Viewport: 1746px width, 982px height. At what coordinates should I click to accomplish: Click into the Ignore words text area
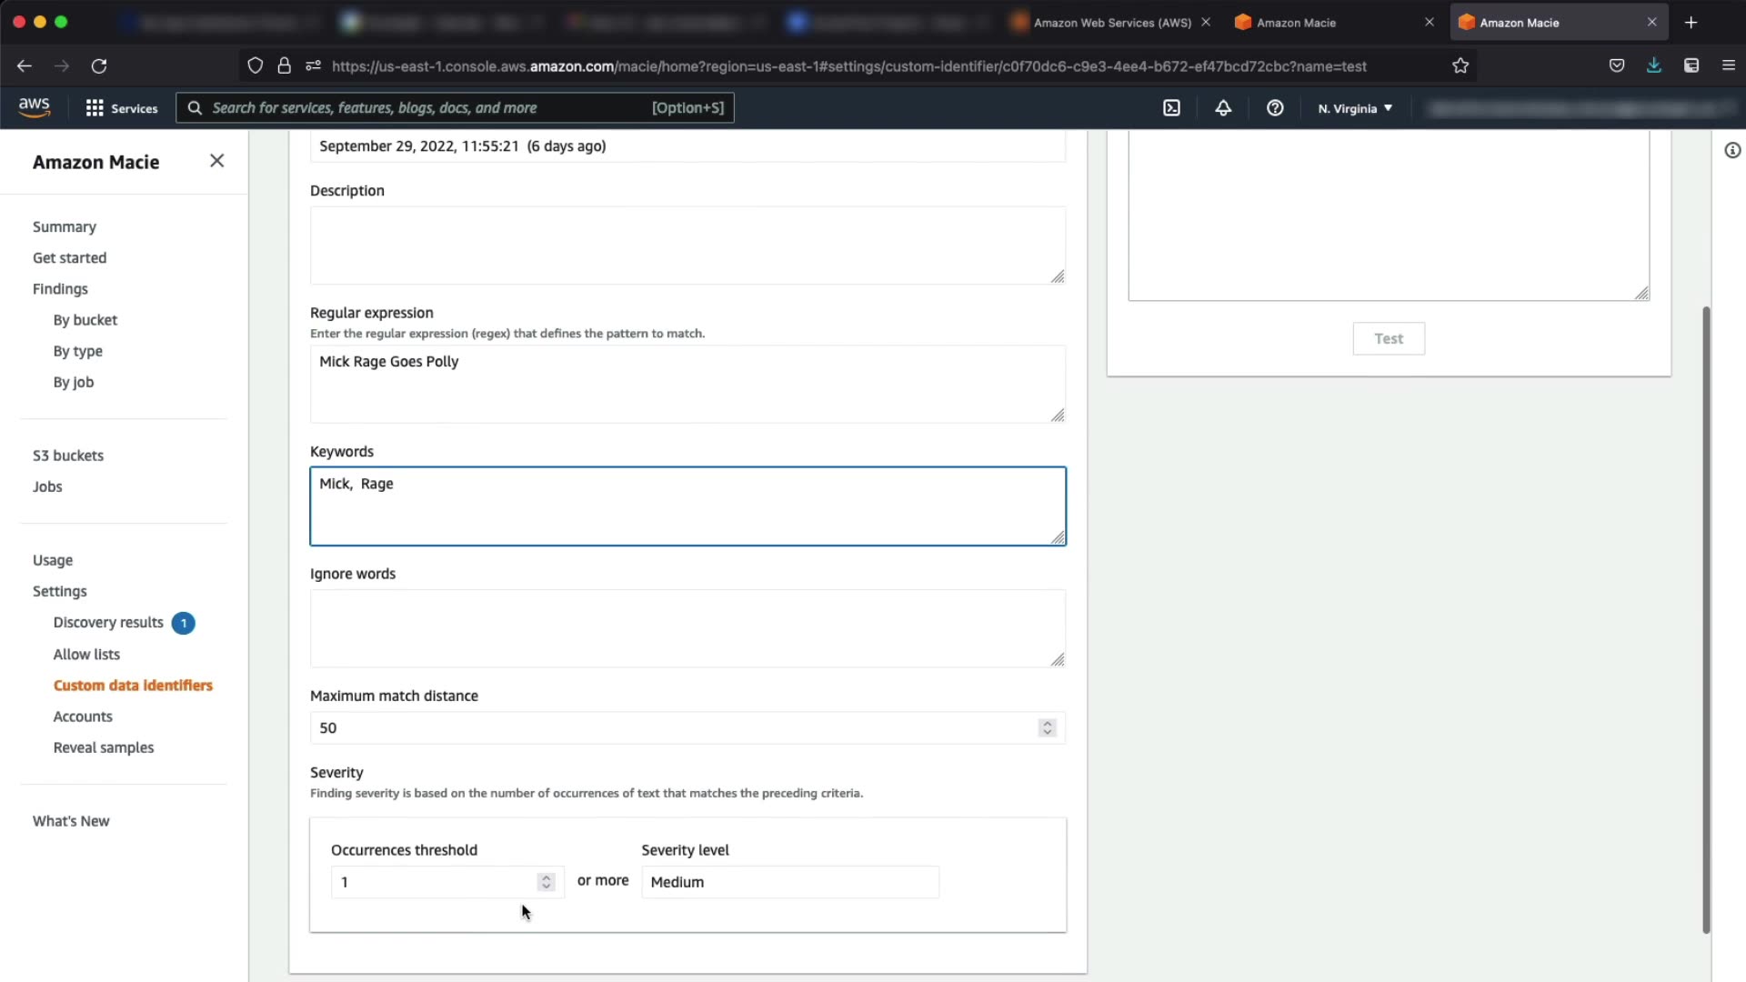pyautogui.click(x=687, y=628)
